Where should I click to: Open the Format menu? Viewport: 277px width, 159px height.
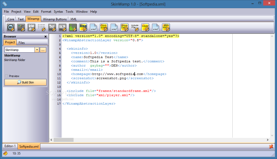[46, 12]
